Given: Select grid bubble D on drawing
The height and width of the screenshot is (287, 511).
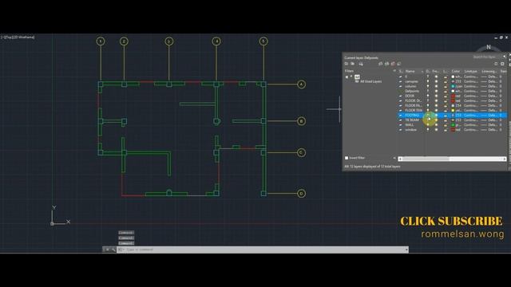Looking at the screenshot, I should pos(301,193).
